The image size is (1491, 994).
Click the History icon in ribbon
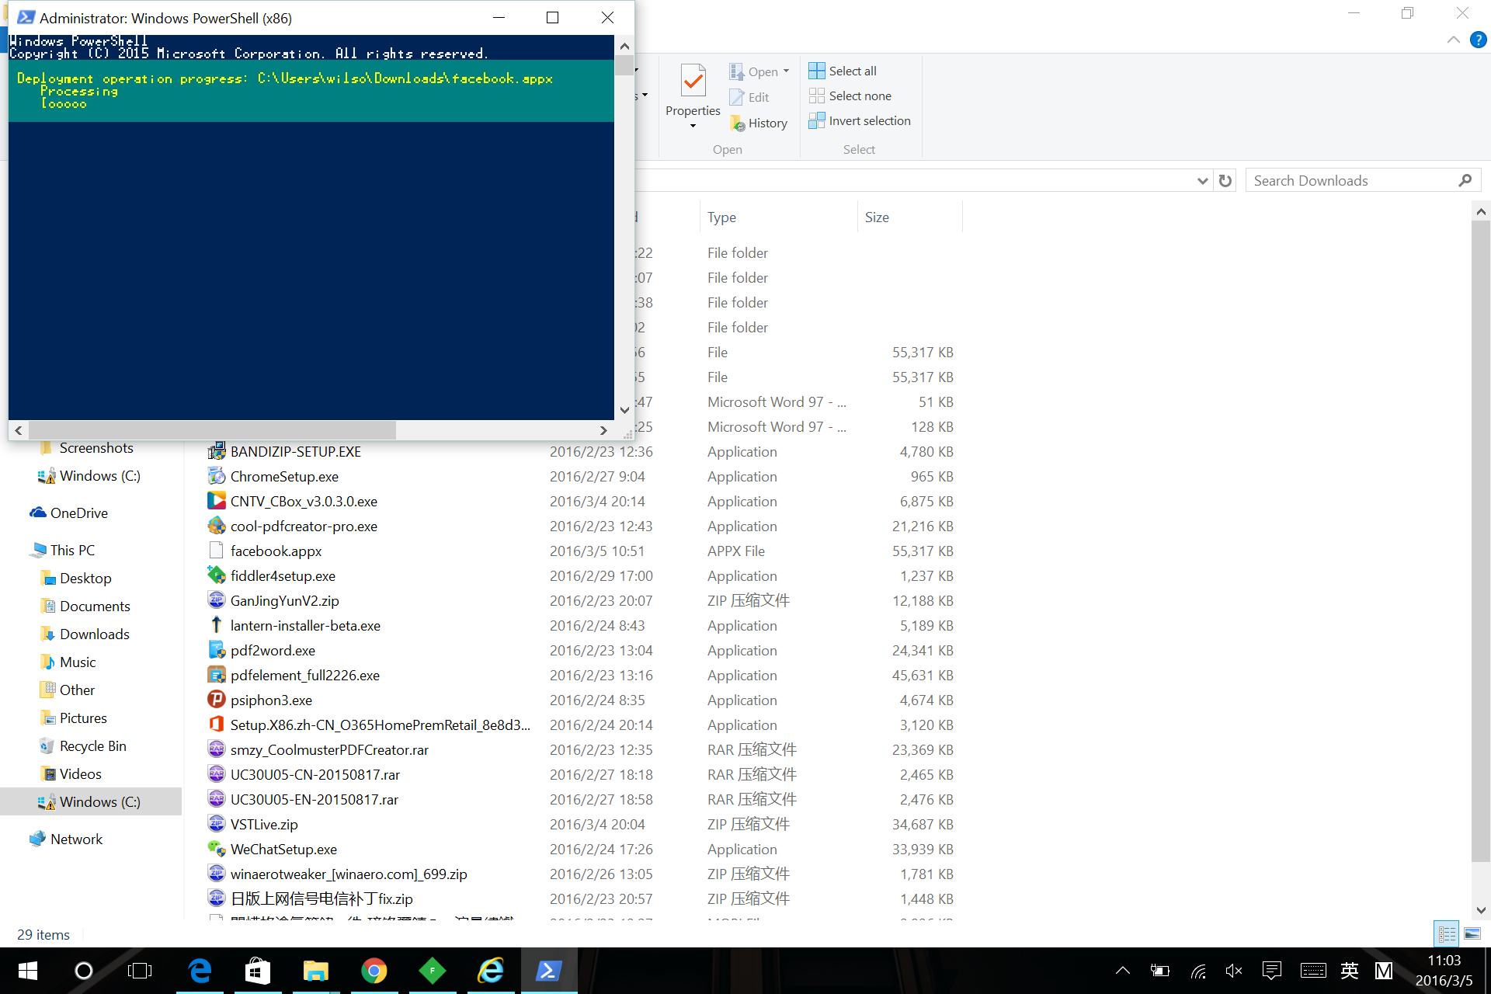[x=738, y=123]
